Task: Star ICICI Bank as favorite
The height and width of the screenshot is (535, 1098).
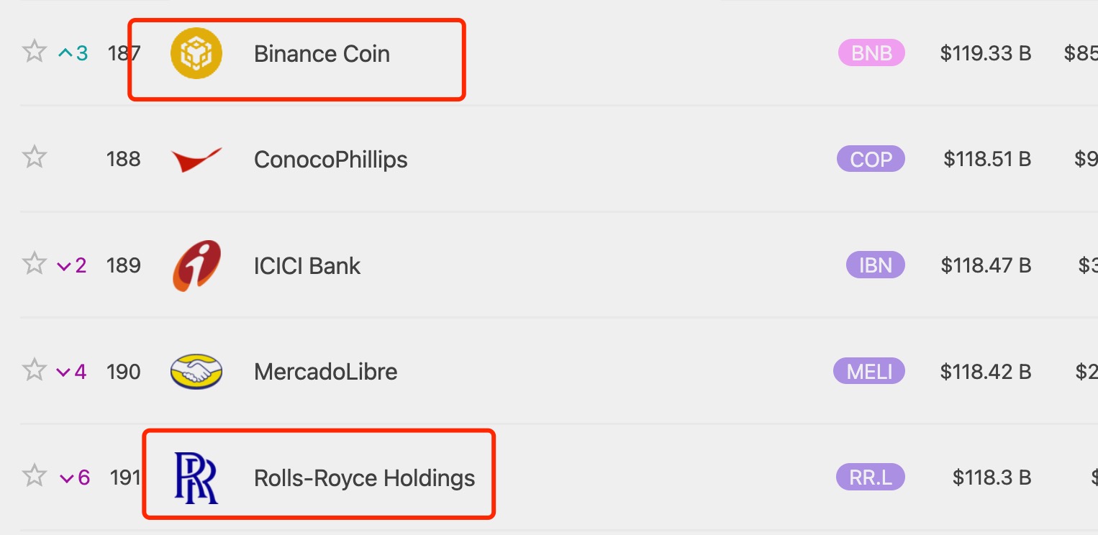Action: [x=34, y=263]
